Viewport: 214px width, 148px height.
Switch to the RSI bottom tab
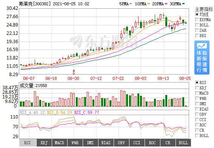[28, 143]
